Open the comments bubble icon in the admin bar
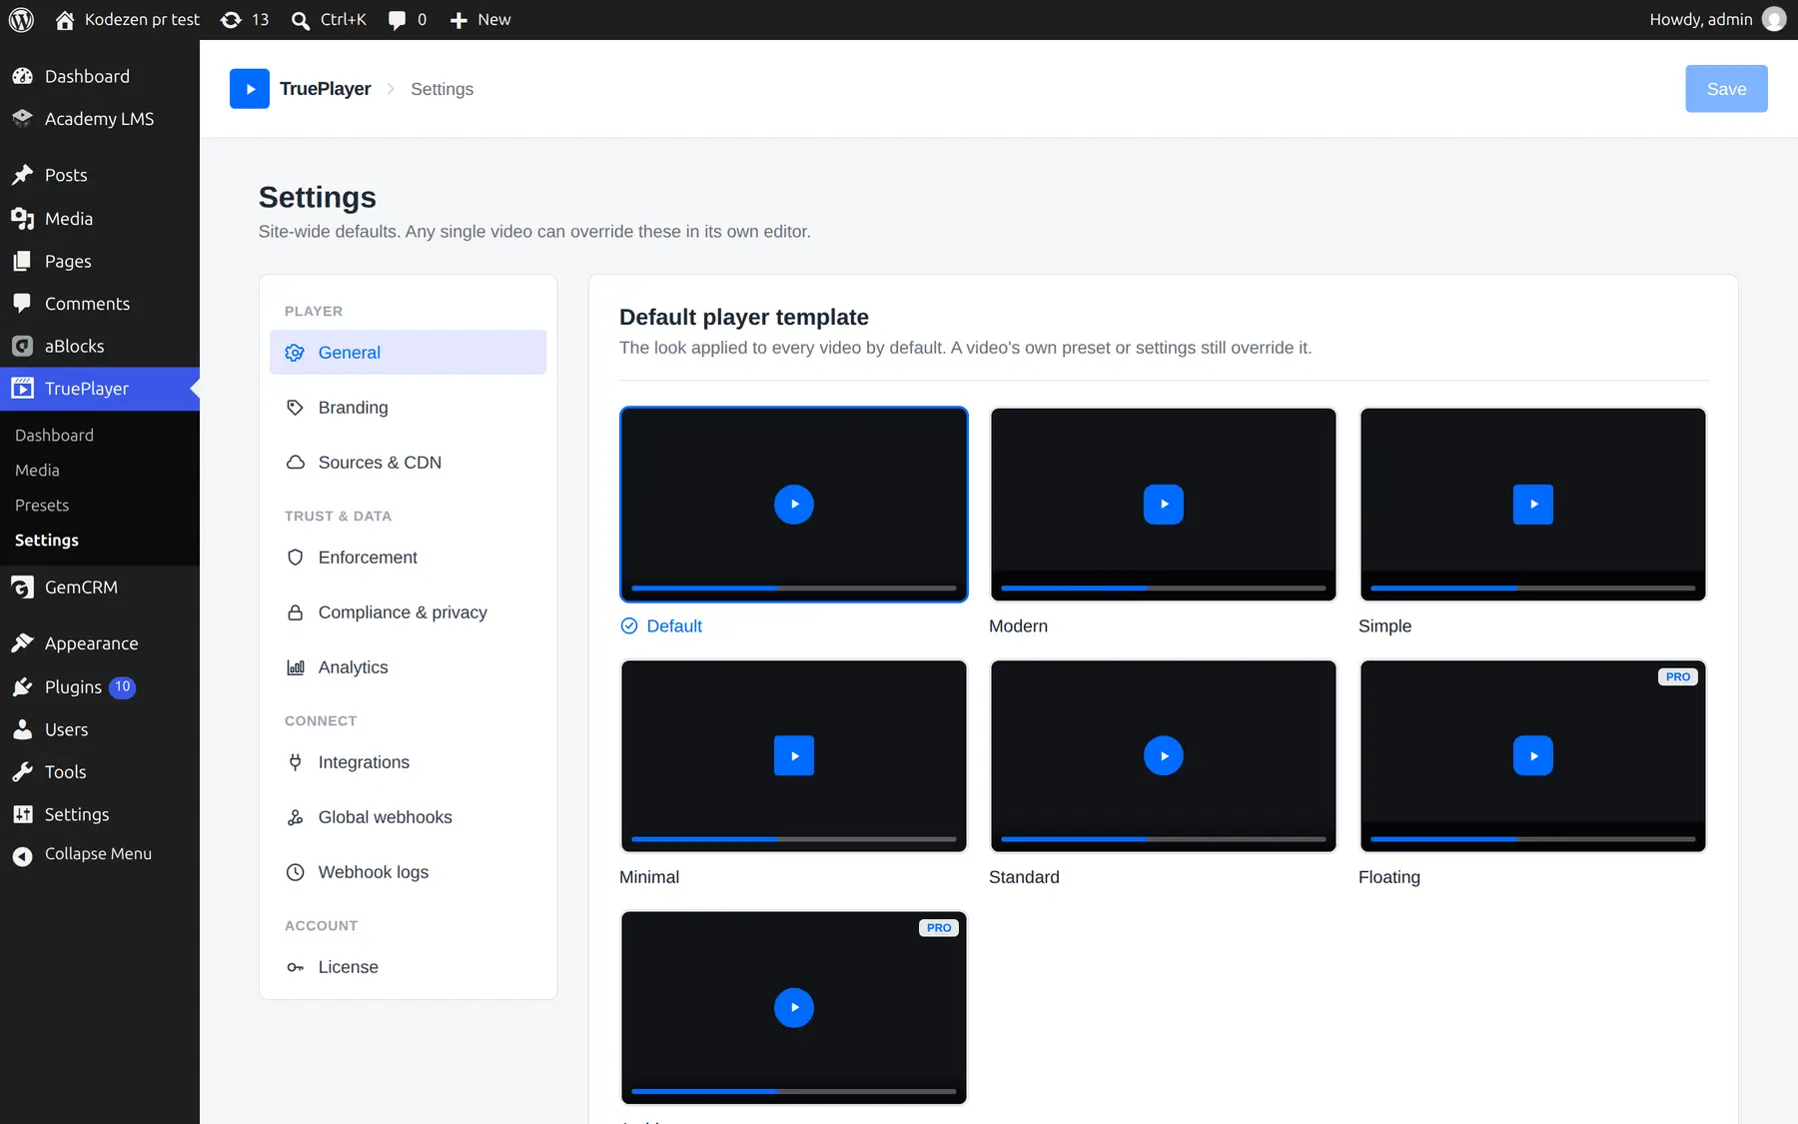Image resolution: width=1798 pixels, height=1124 pixels. 397,20
